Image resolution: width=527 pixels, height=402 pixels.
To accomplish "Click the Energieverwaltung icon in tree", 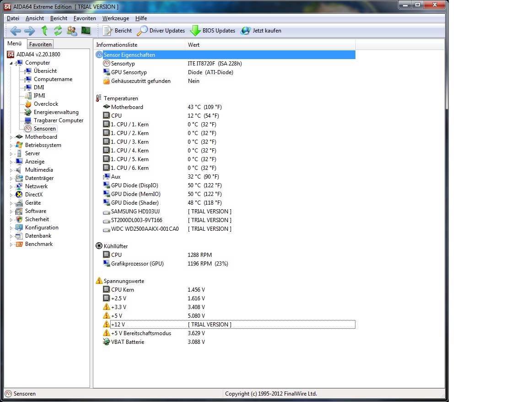I will click(x=28, y=112).
